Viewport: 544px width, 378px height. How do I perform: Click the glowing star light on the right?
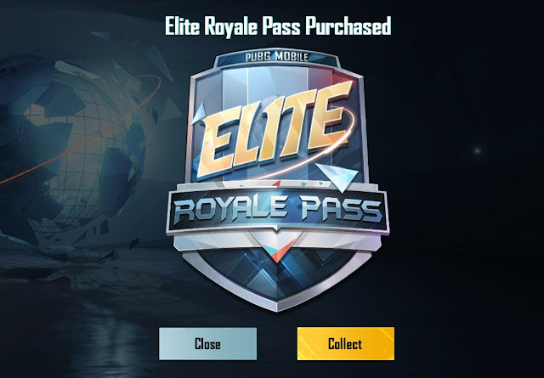tap(478, 151)
